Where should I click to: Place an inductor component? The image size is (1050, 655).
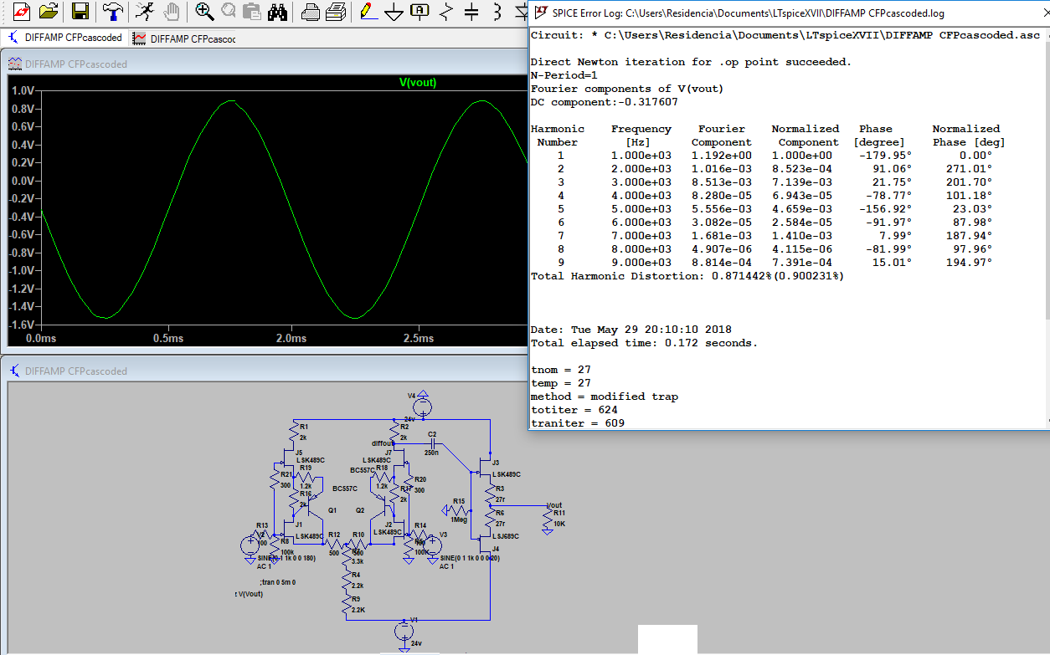click(498, 12)
